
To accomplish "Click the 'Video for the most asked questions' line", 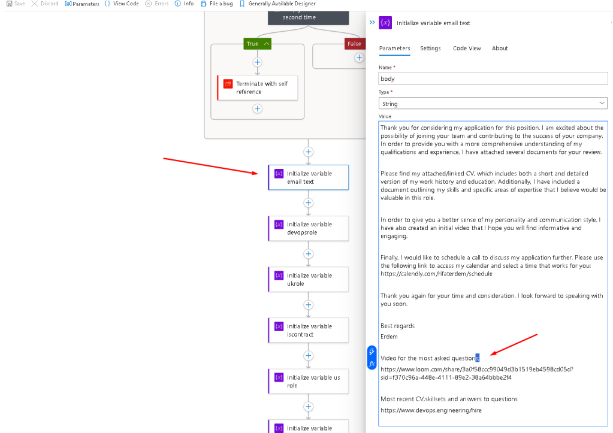I will 430,358.
